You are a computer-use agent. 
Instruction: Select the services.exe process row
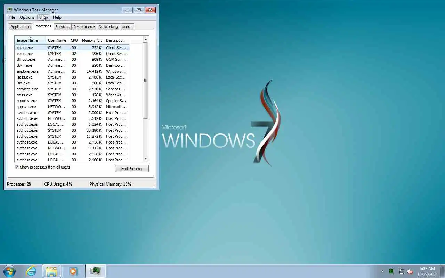(72, 89)
